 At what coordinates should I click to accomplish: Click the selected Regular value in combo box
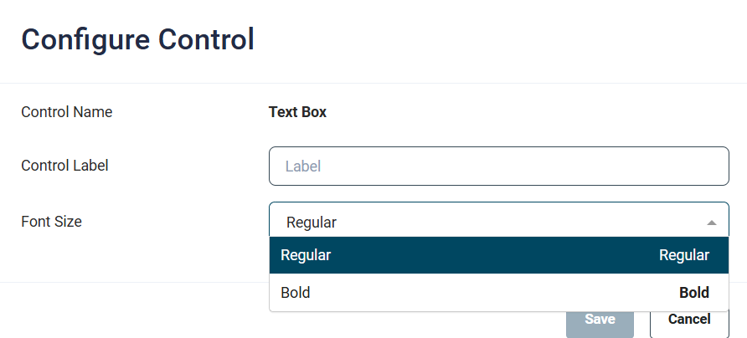click(x=312, y=223)
